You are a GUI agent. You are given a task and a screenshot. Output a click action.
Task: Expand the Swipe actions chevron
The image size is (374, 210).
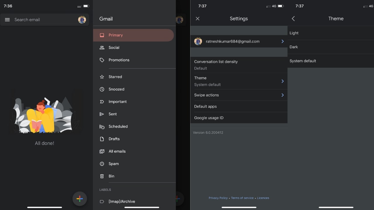(x=283, y=95)
